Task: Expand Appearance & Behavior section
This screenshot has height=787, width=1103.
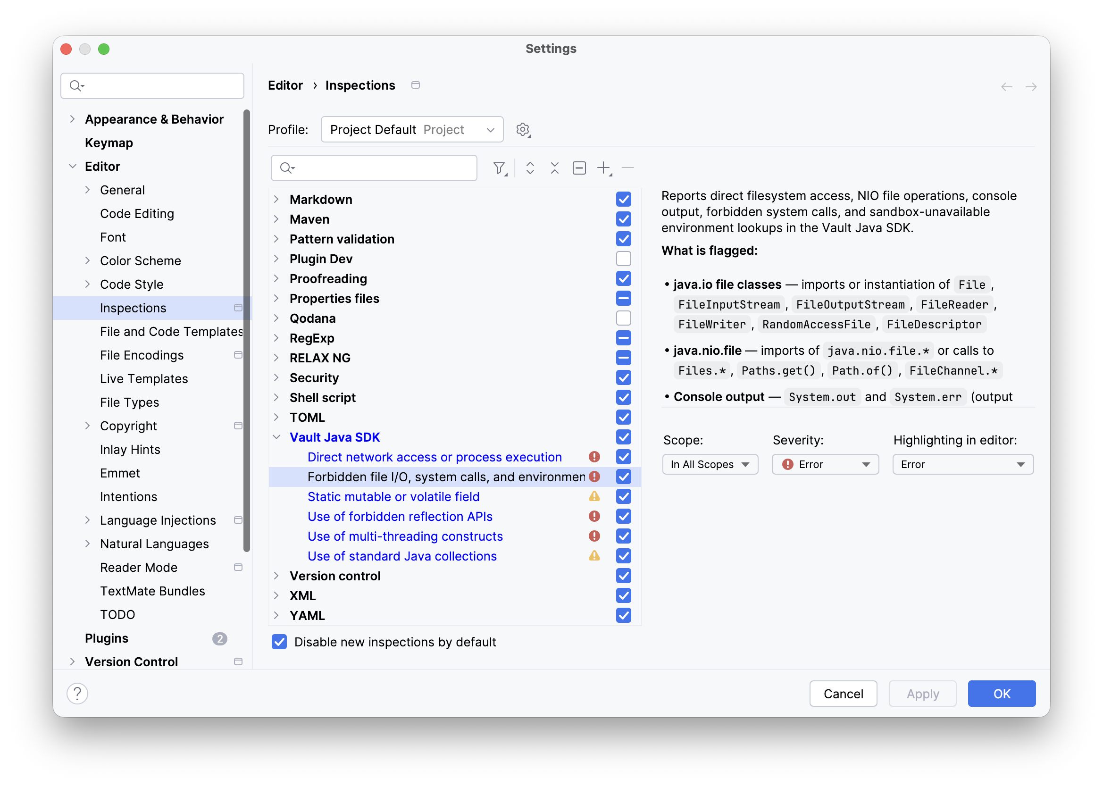Action: coord(72,119)
